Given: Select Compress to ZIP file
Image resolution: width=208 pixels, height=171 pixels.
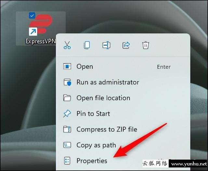Looking at the screenshot, I should click(123, 129).
